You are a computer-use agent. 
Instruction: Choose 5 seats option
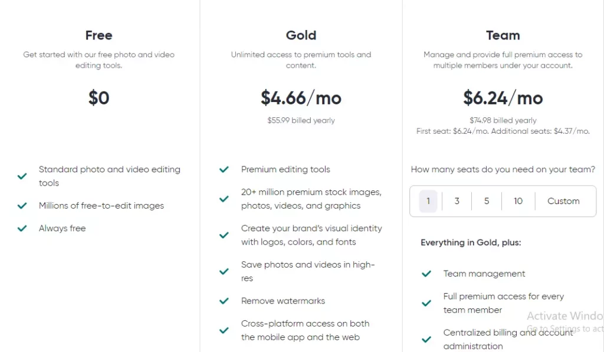487,201
